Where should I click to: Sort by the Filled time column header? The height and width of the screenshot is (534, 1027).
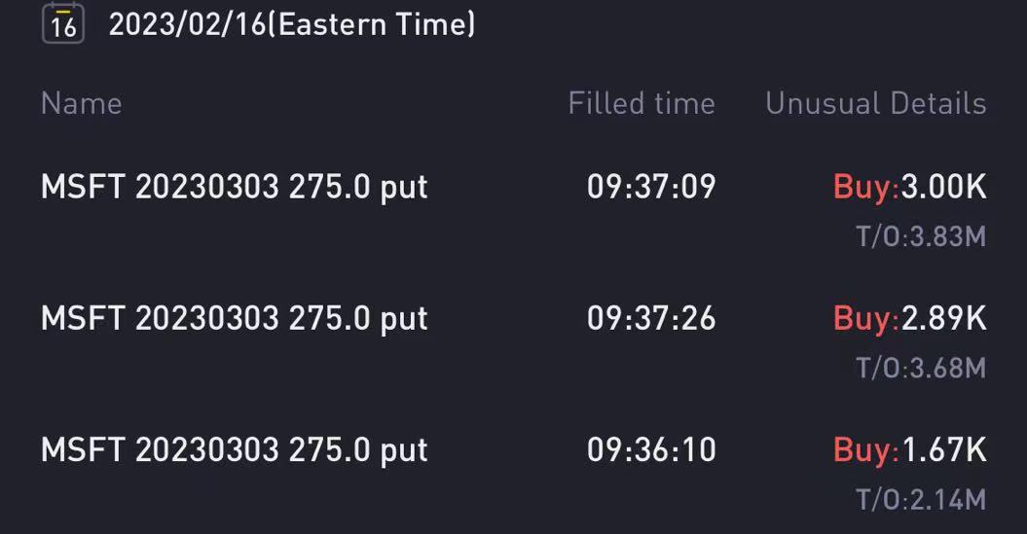642,103
